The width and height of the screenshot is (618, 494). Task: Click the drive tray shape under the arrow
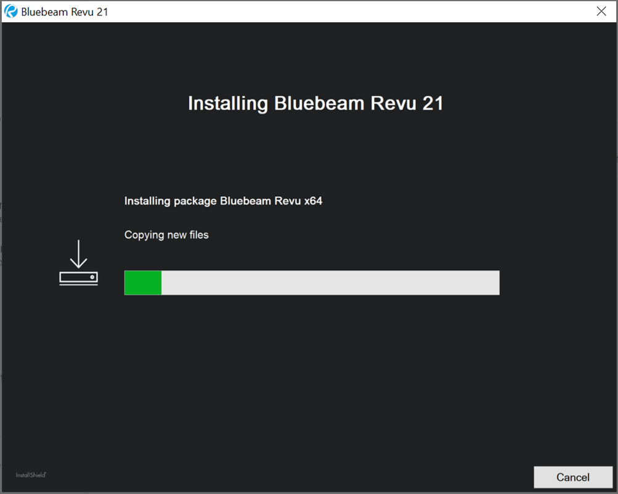78,278
